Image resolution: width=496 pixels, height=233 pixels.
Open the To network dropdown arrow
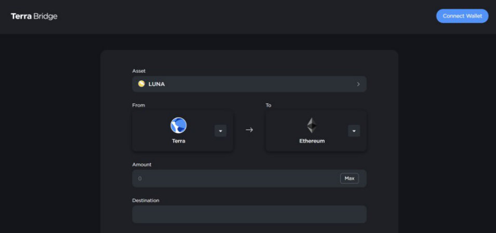click(x=354, y=131)
